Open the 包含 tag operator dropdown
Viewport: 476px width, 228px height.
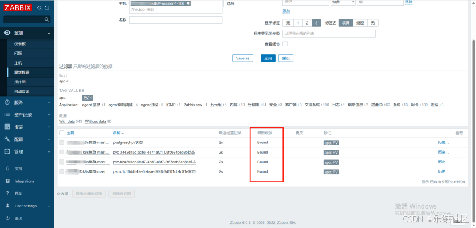tap(343, 2)
